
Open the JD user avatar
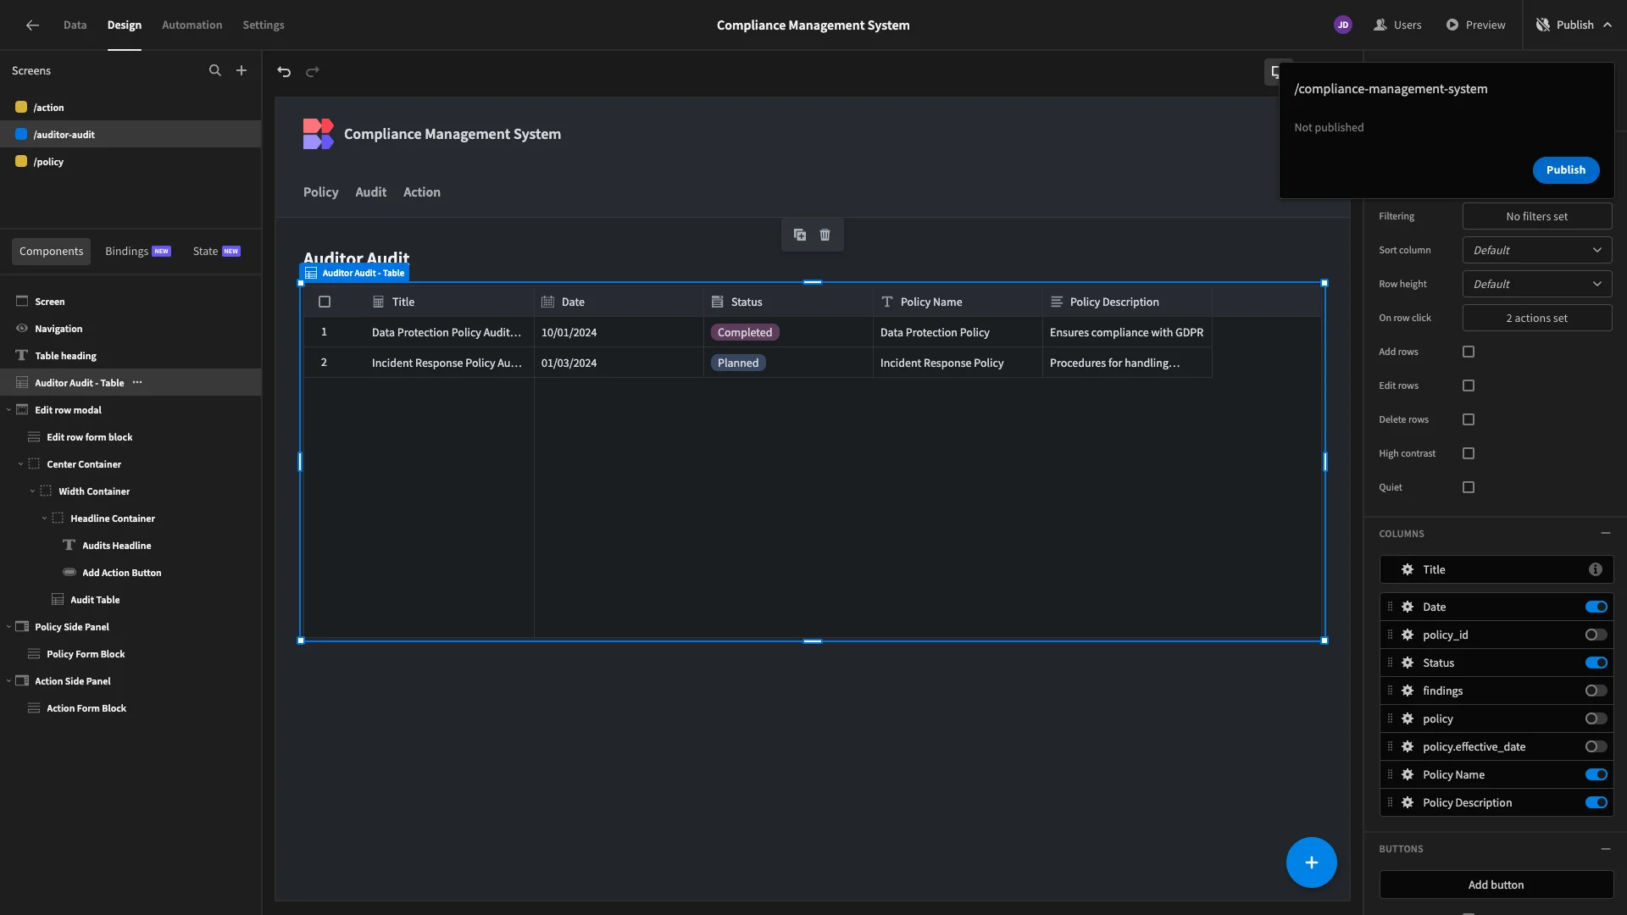(x=1342, y=25)
